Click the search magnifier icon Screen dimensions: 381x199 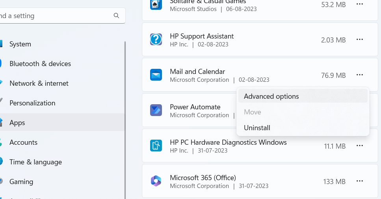point(116,15)
